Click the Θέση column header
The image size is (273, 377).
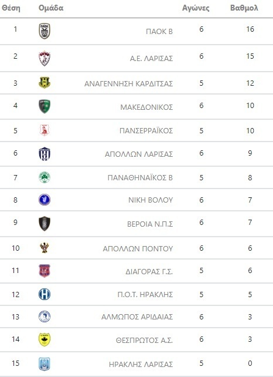(11, 8)
